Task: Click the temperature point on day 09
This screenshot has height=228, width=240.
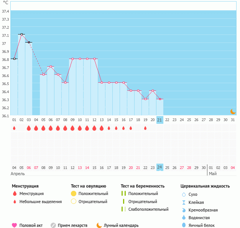Action: [x=72, y=59]
